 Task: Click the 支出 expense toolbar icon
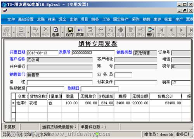click(x=110, y=32)
